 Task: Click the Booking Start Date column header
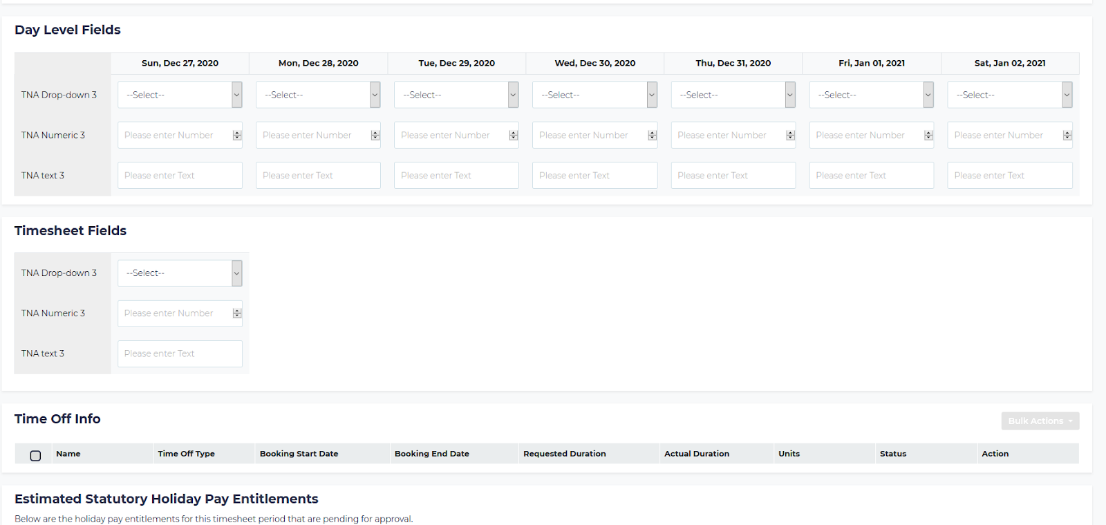click(299, 454)
